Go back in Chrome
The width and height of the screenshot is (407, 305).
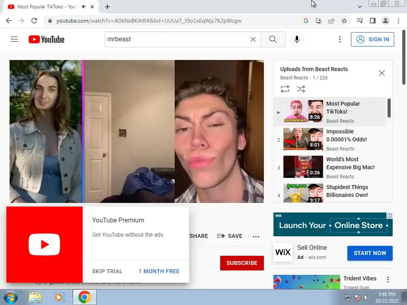9,21
